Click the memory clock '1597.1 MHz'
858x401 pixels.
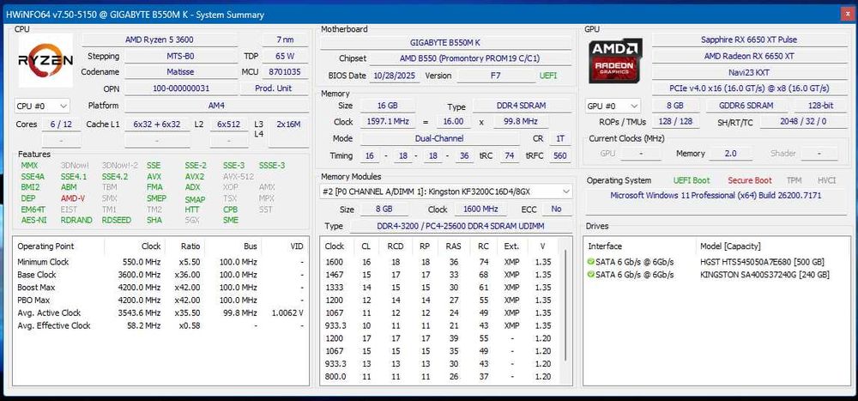pyautogui.click(x=387, y=122)
